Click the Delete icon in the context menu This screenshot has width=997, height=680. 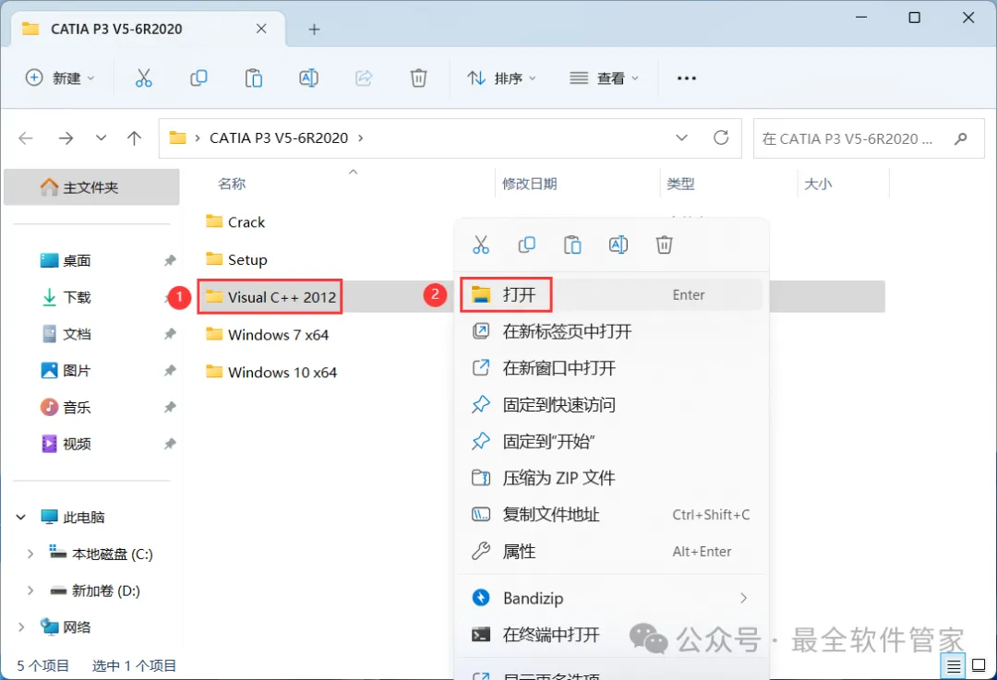(x=664, y=245)
